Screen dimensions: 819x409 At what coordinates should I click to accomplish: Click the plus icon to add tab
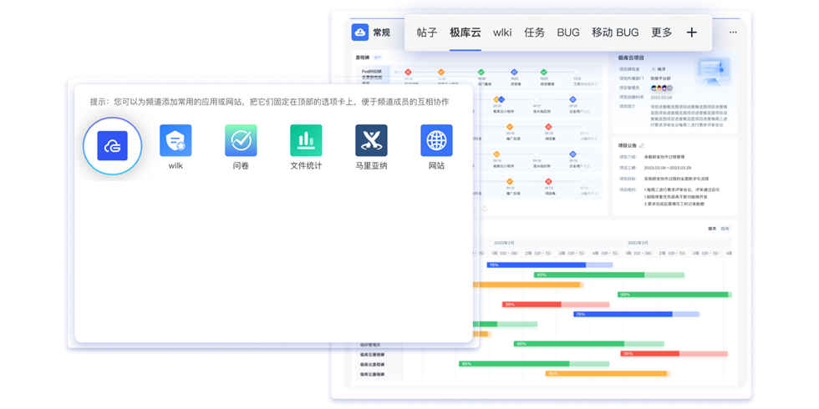coord(691,33)
